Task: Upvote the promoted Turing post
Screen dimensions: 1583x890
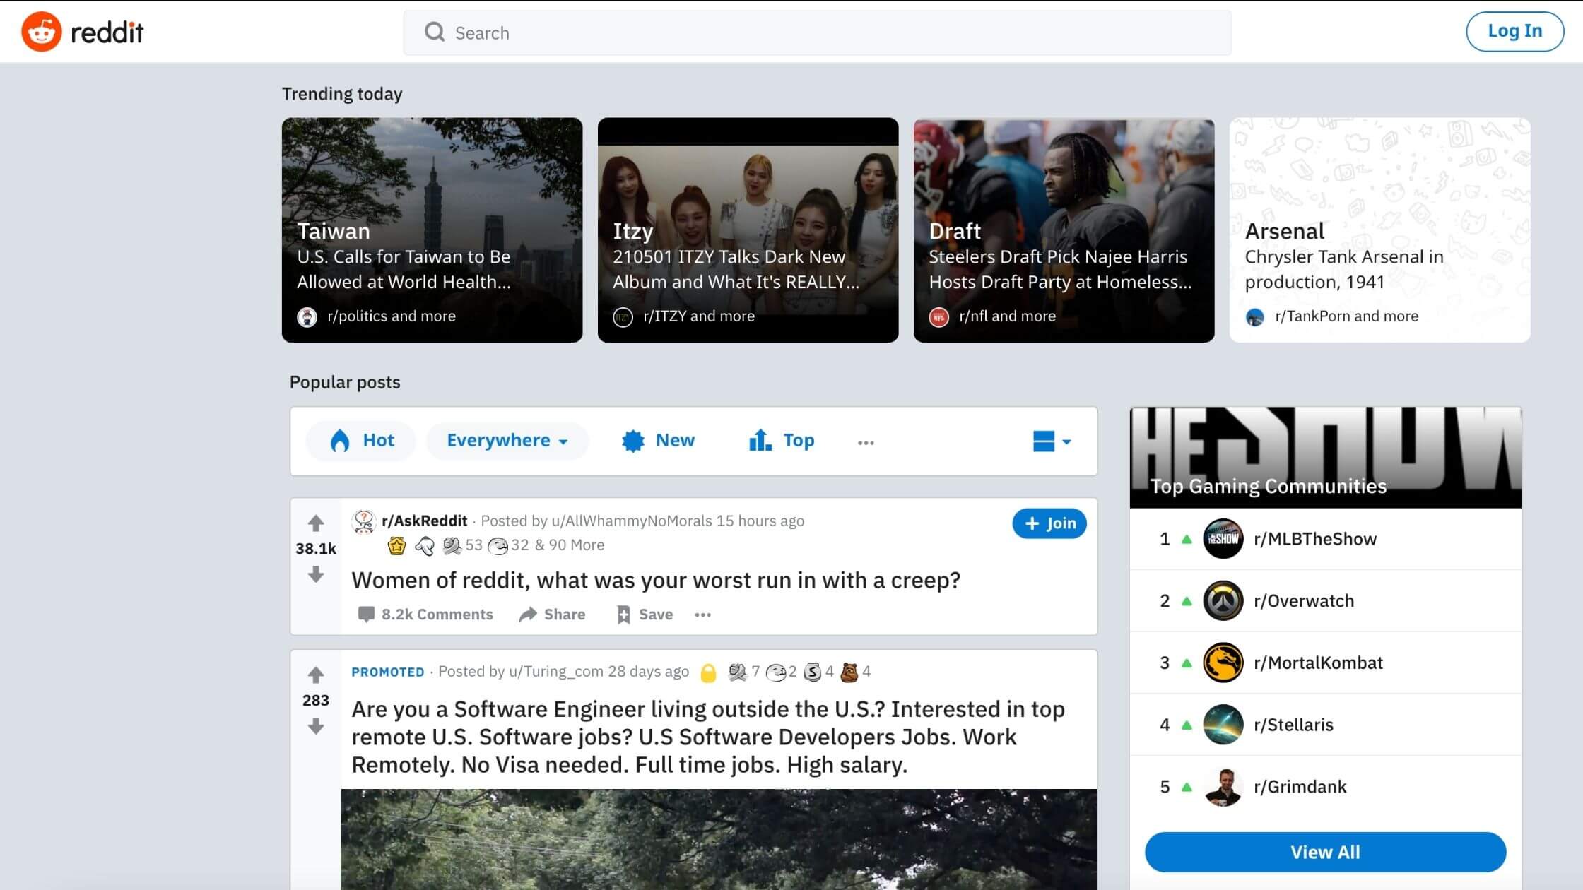Action: point(316,675)
